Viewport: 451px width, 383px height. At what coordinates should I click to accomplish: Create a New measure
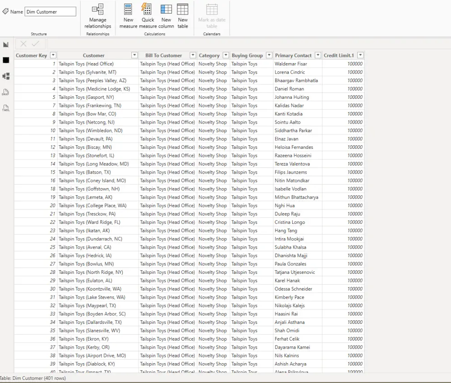pos(128,16)
